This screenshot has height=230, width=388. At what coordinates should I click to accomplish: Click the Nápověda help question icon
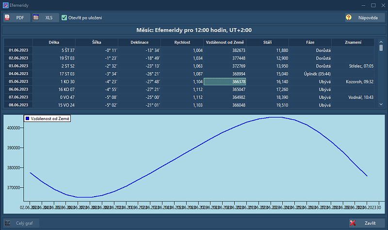pyautogui.click(x=348, y=17)
